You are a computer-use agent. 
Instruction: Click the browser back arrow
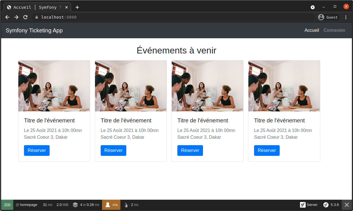click(x=7, y=17)
